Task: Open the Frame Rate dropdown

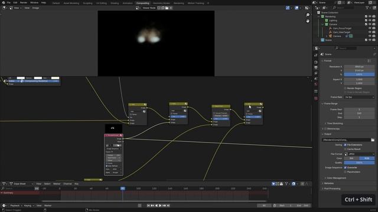Action: click(x=359, y=97)
